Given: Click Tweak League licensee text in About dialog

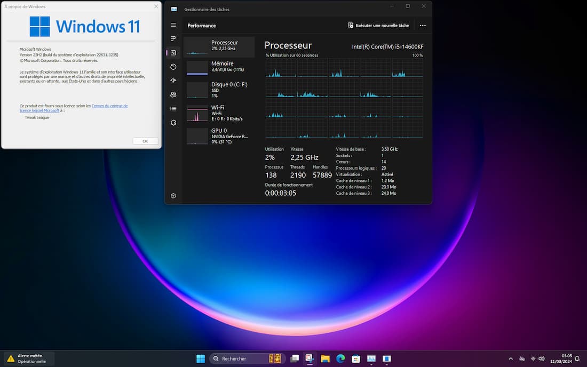Looking at the screenshot, I should (x=37, y=117).
